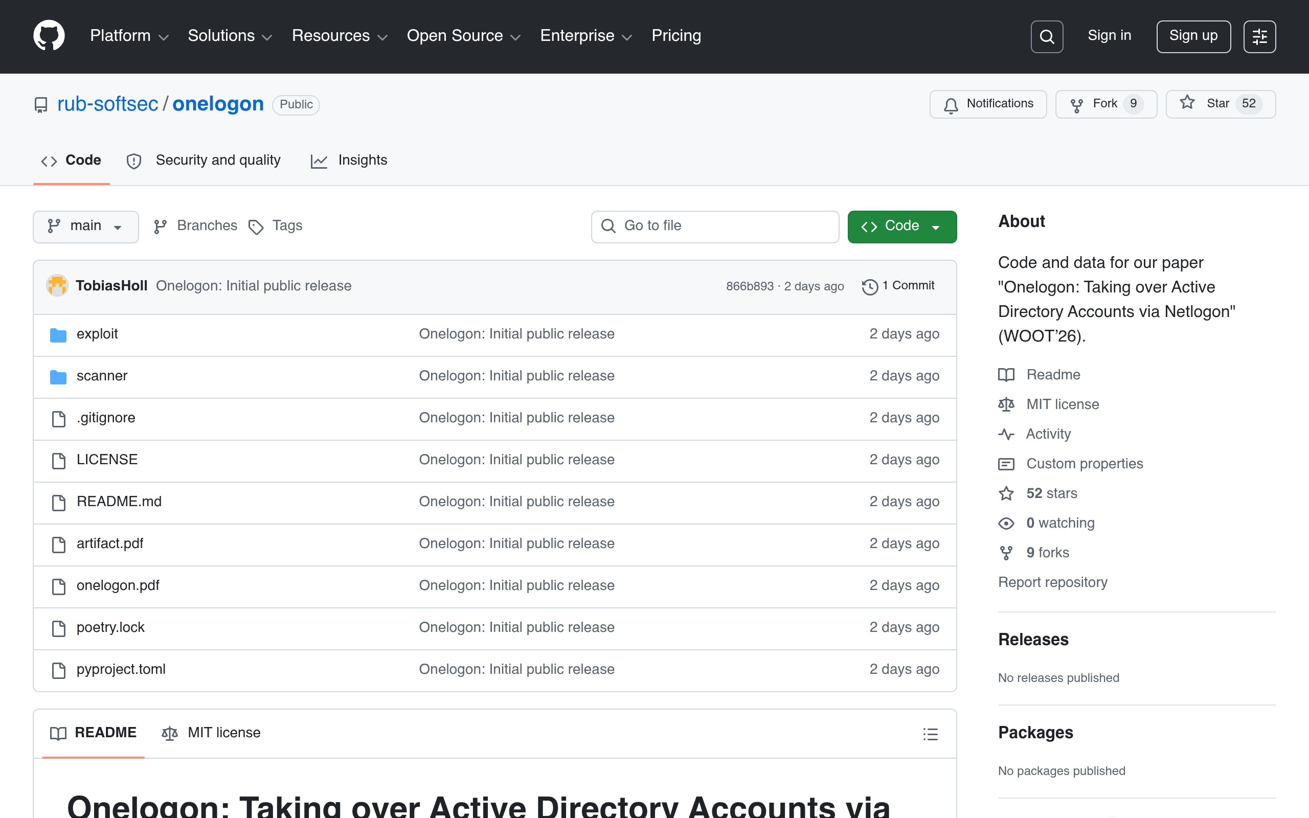Open the artifact.pdf file name

click(x=110, y=543)
